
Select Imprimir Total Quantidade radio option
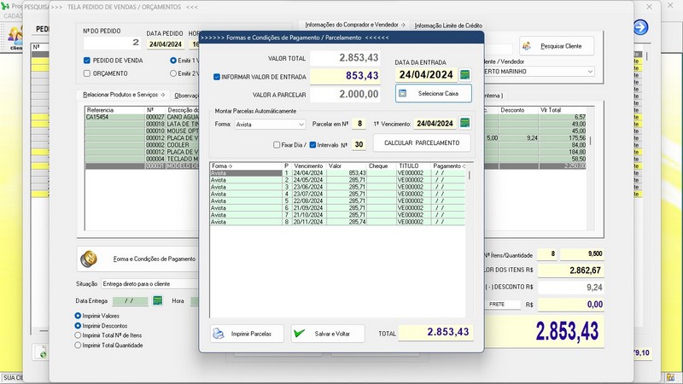(x=79, y=346)
